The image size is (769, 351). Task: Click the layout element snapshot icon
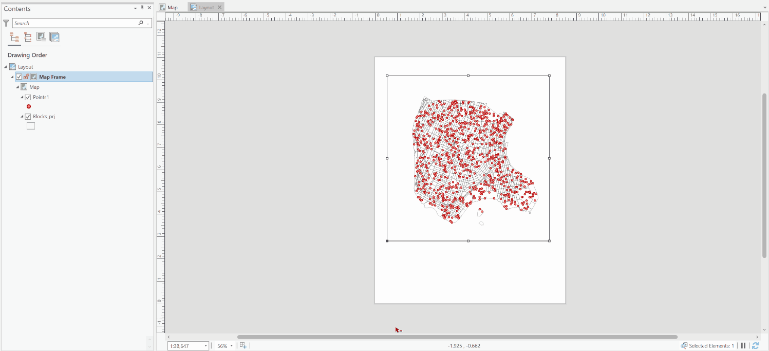point(54,37)
